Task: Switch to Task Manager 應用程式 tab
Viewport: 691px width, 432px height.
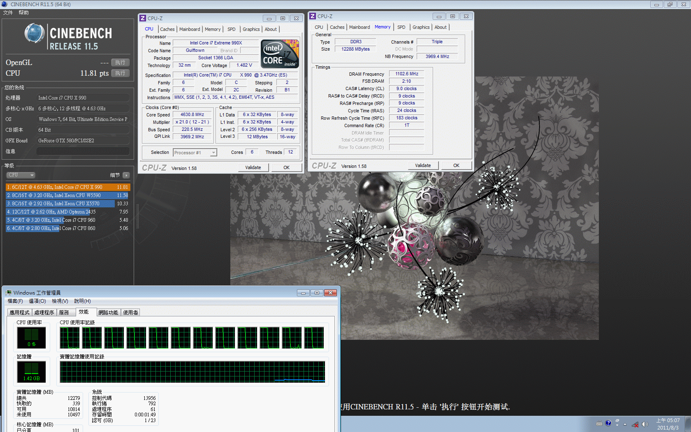Action: (20, 313)
